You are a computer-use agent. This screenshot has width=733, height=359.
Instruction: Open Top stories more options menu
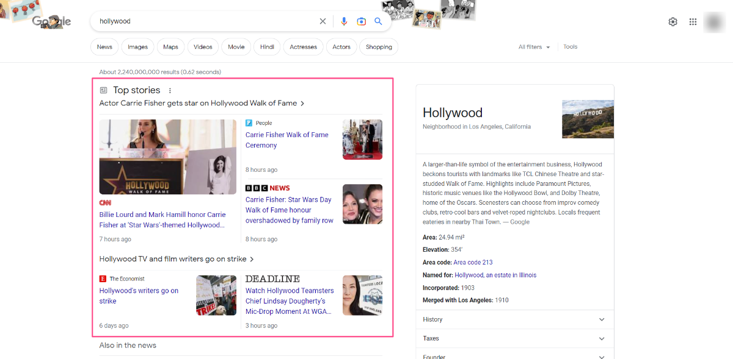tap(170, 90)
